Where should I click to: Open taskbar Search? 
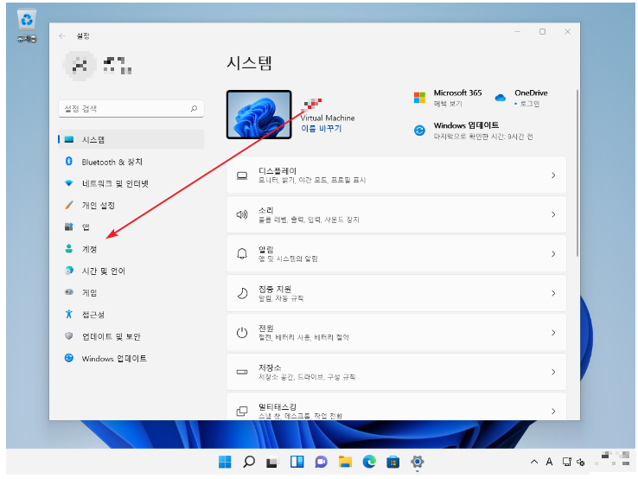coord(249,462)
